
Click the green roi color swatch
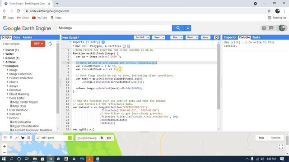pos(70,138)
